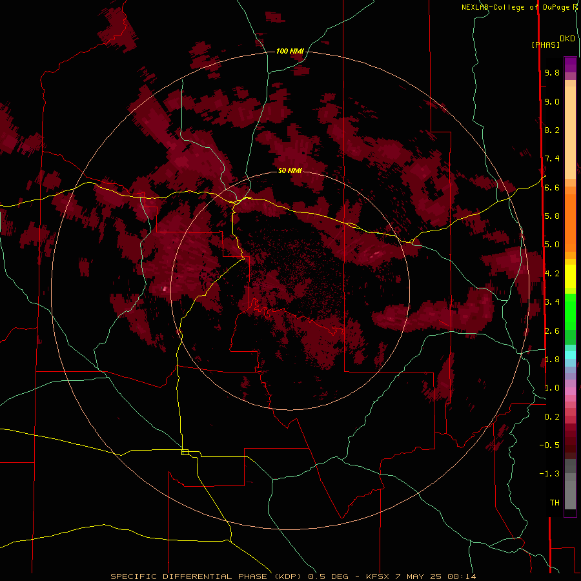Screen dimensions: 581x581
Task: Click the bright green band of the color scale
Action: tap(570, 312)
